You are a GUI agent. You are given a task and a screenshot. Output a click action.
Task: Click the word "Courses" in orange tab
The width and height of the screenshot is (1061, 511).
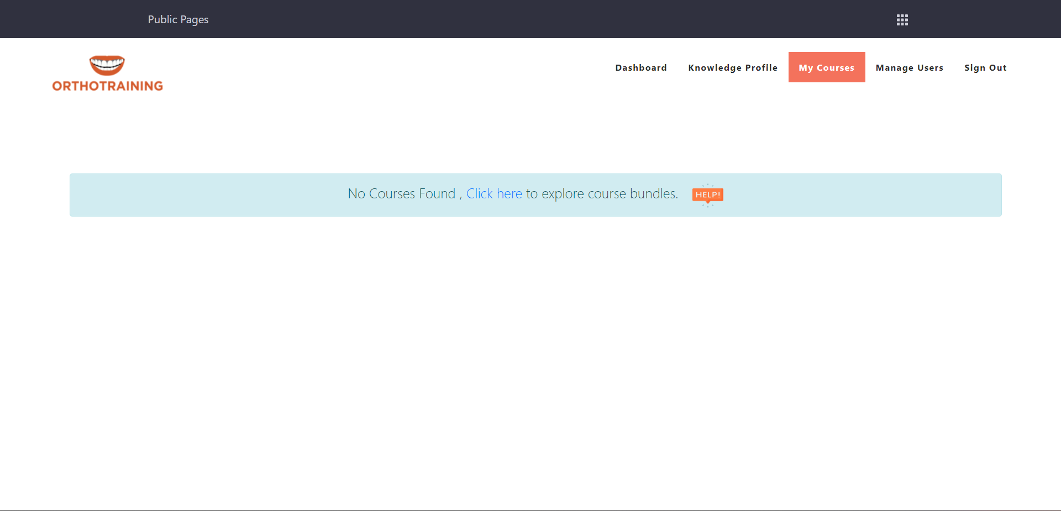835,67
